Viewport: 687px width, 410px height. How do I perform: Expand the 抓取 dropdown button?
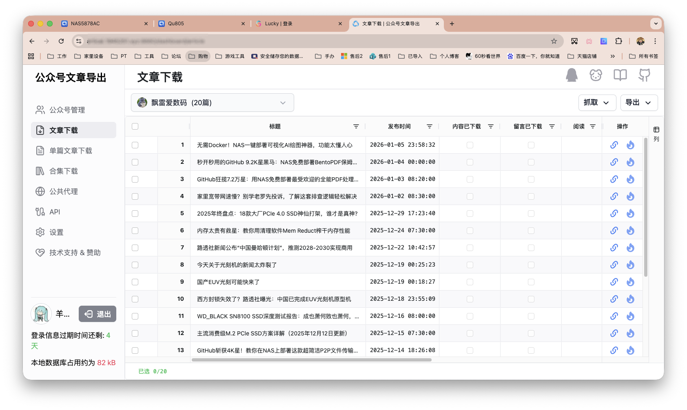597,102
